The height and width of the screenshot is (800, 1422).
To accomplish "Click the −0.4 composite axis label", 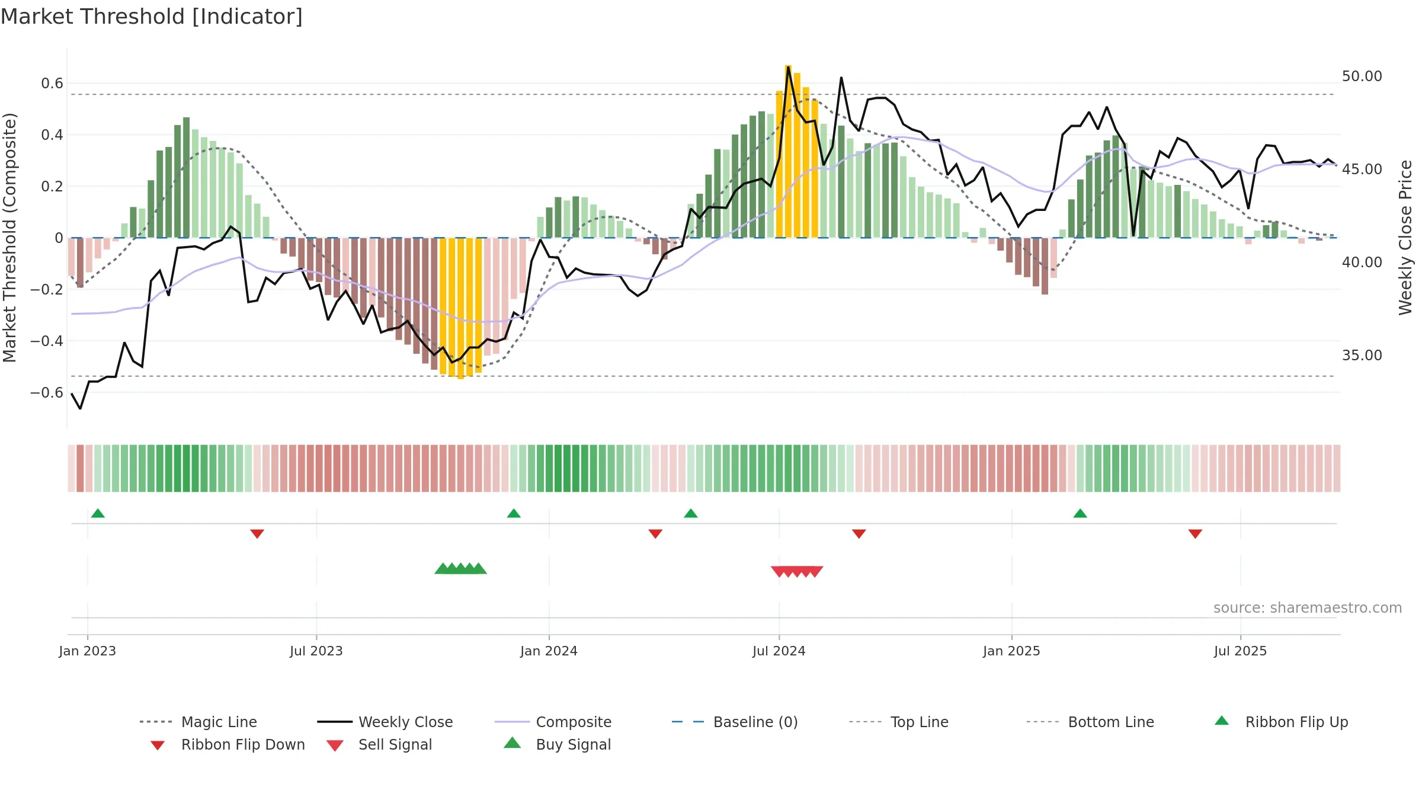I will coord(47,341).
